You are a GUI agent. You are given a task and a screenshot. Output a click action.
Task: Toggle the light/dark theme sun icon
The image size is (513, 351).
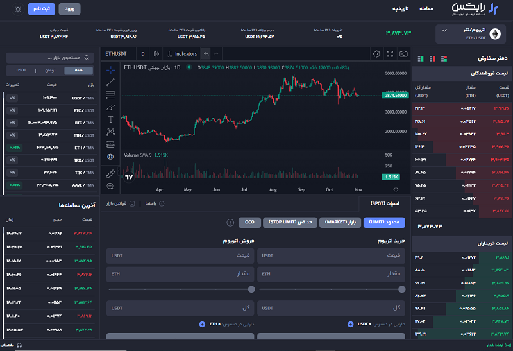(x=18, y=9)
